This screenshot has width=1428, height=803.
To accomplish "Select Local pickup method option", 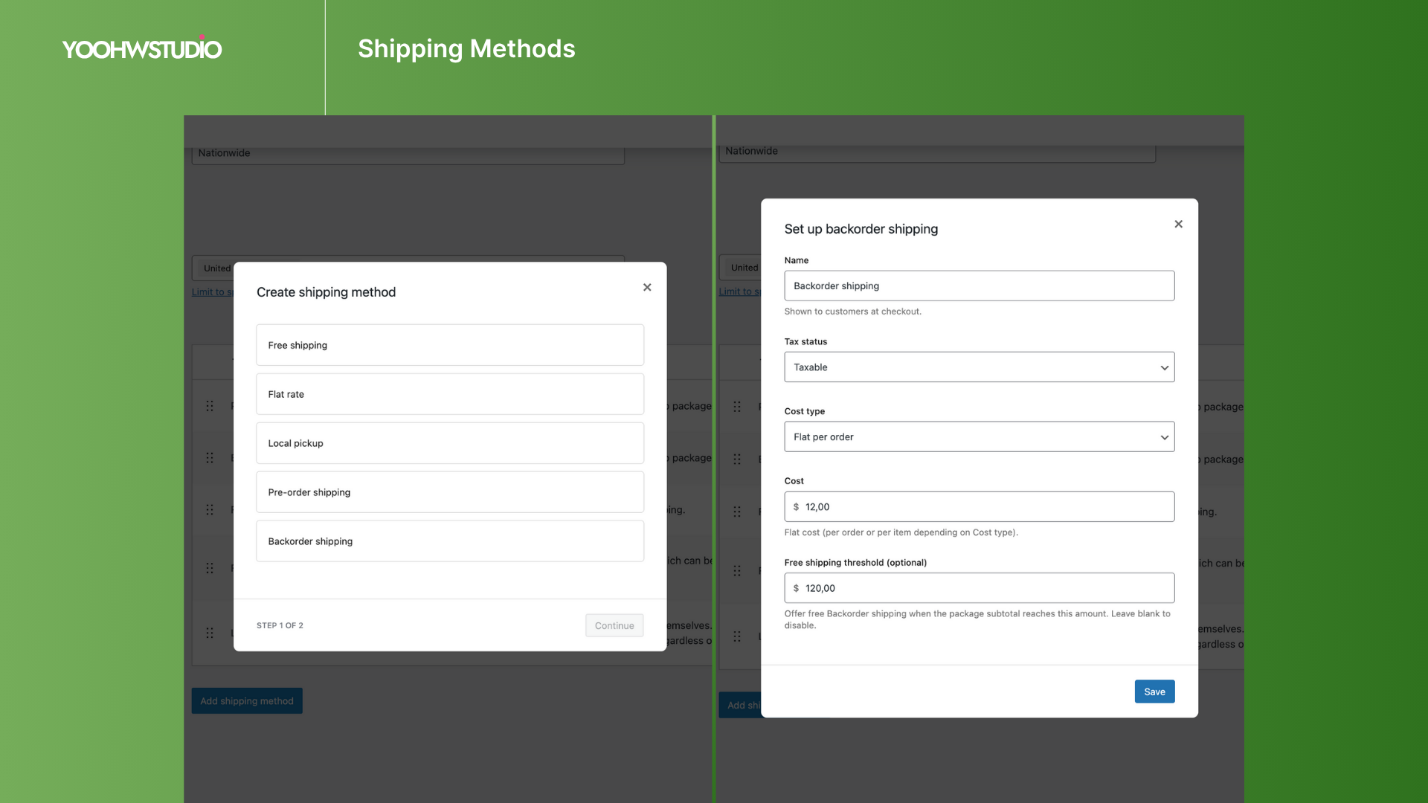I will [x=450, y=443].
